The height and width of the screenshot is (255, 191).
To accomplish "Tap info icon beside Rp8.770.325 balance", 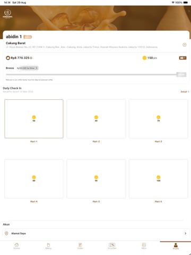I will (31, 58).
